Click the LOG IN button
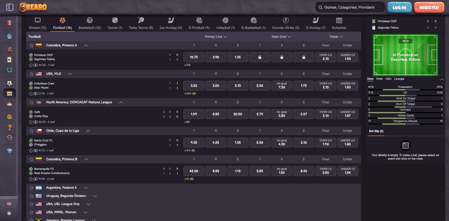 point(399,8)
